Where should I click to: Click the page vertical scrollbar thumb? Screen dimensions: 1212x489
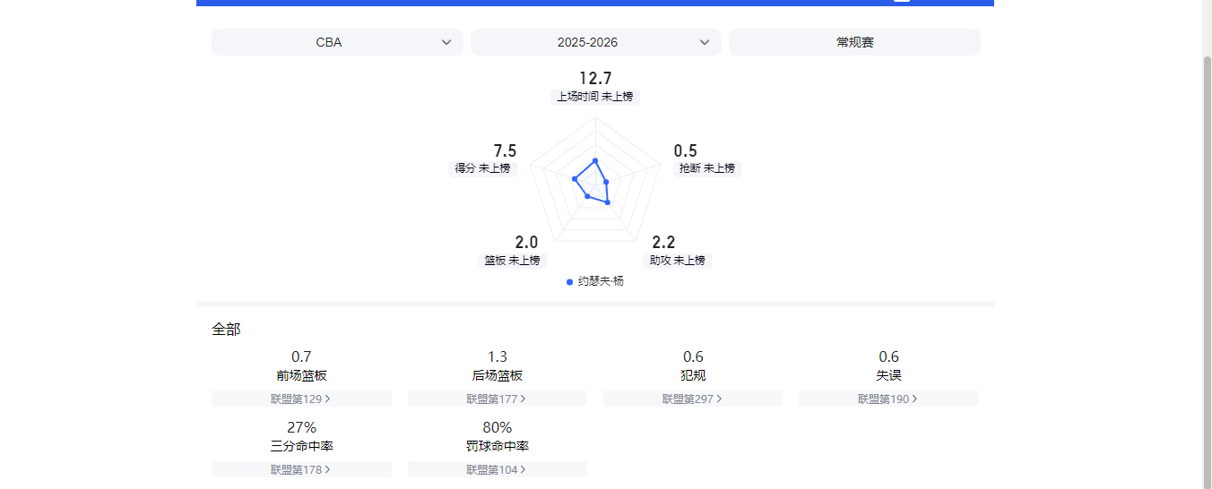[1207, 269]
